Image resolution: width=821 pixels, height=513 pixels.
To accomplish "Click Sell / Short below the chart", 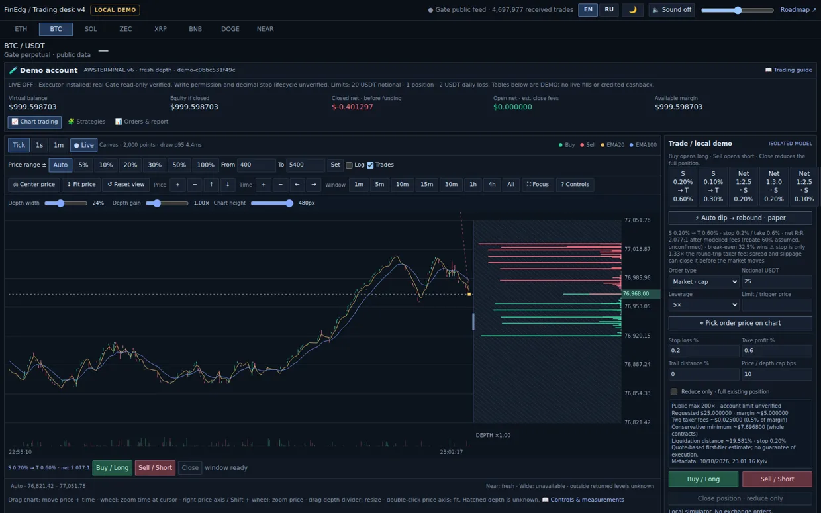I will pyautogui.click(x=155, y=468).
